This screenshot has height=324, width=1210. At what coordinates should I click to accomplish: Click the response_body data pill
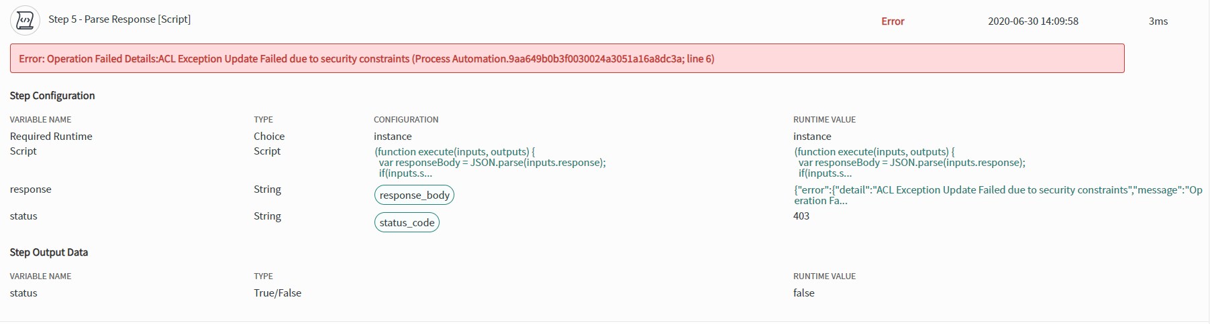point(414,195)
